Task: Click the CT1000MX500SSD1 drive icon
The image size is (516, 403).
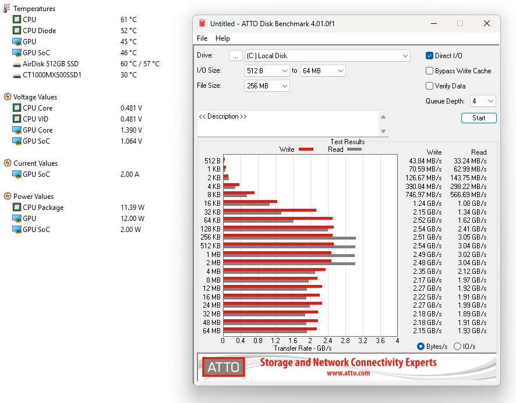Action: coord(17,76)
